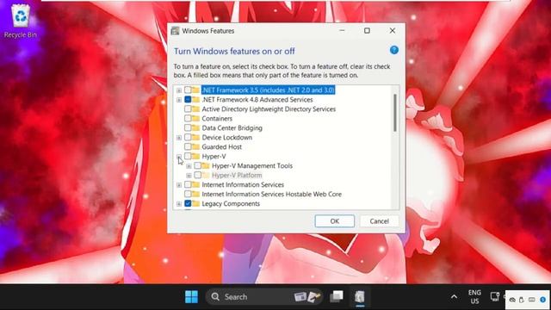Click the Hyper-V Management Tools folder icon
Screen dimensions: 551x310
click(206, 165)
